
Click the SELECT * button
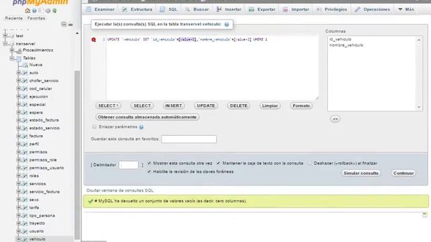click(x=108, y=106)
